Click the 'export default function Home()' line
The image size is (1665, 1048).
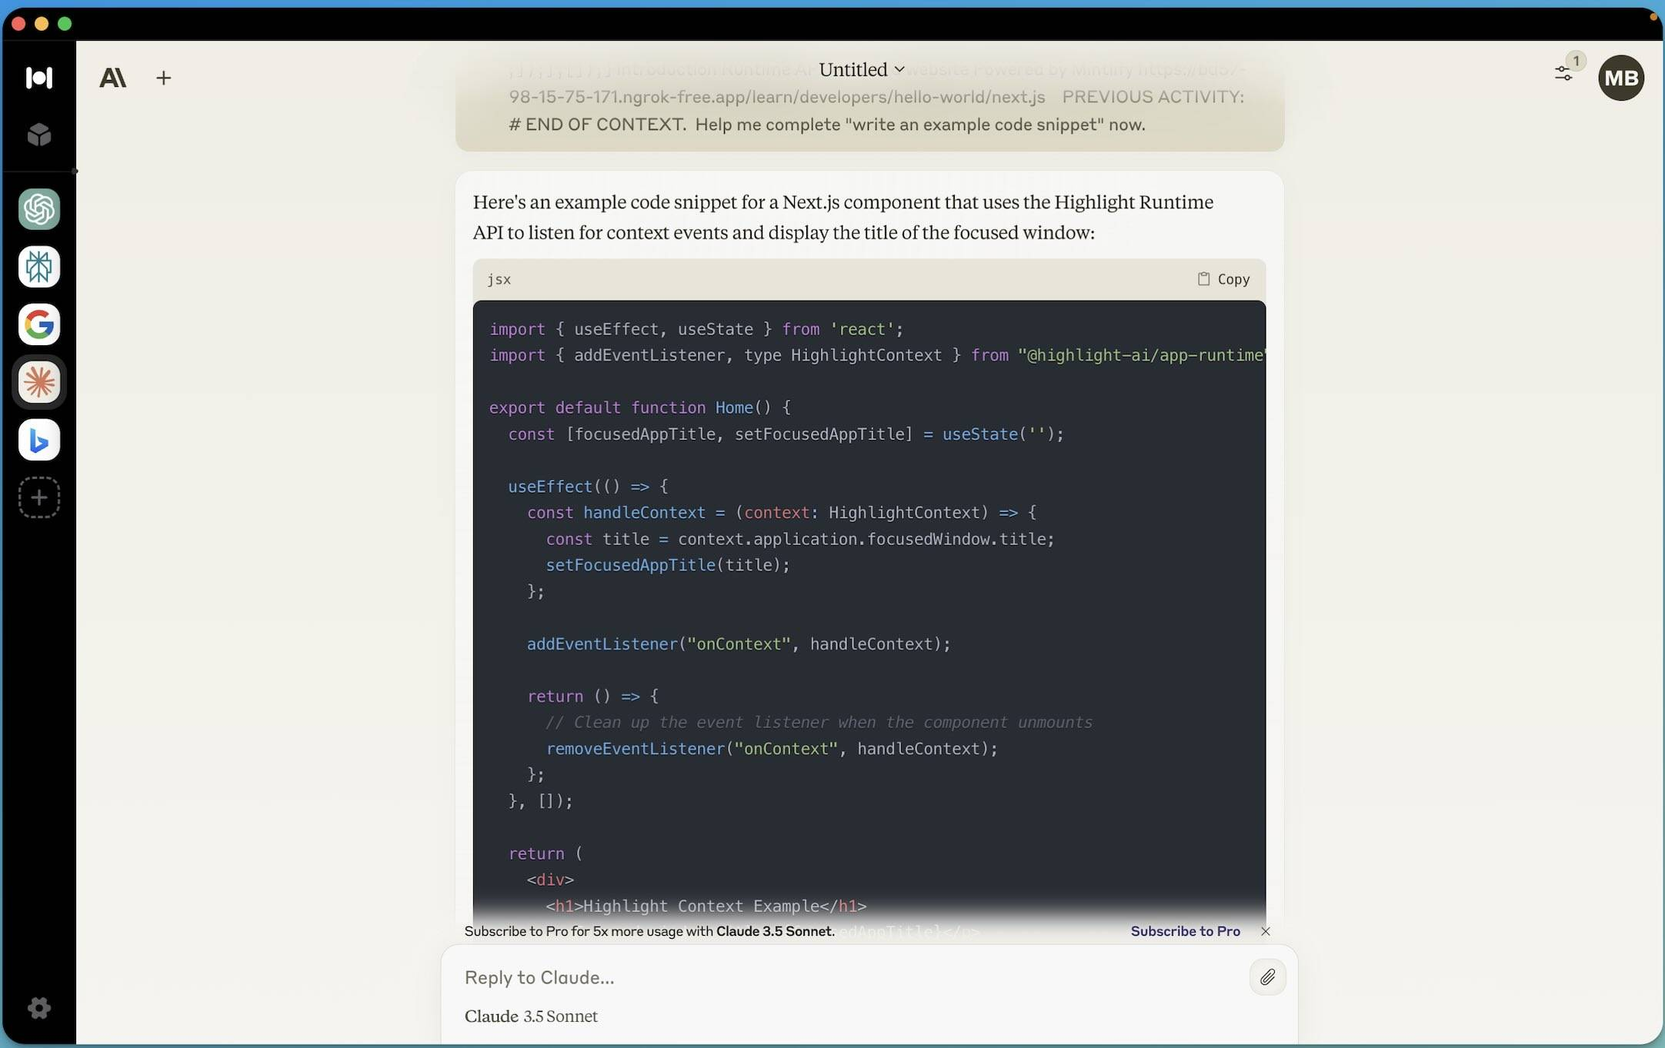pos(640,408)
